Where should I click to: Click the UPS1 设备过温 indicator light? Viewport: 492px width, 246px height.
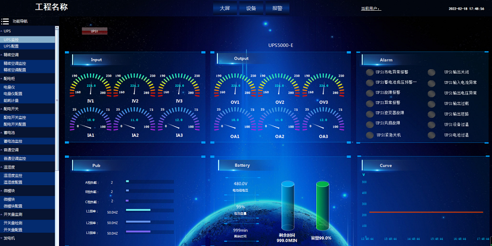point(432,124)
